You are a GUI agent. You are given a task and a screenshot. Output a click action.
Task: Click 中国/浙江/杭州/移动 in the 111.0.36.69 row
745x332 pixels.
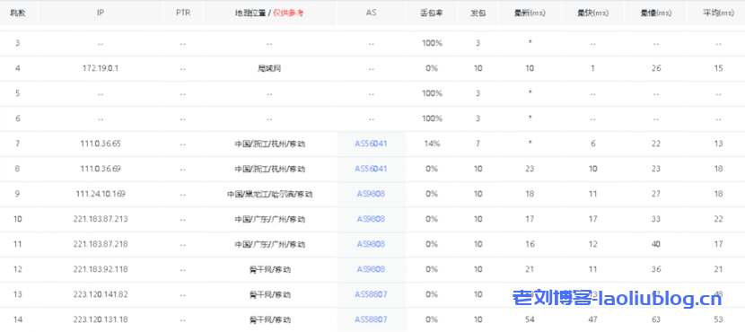(269, 169)
